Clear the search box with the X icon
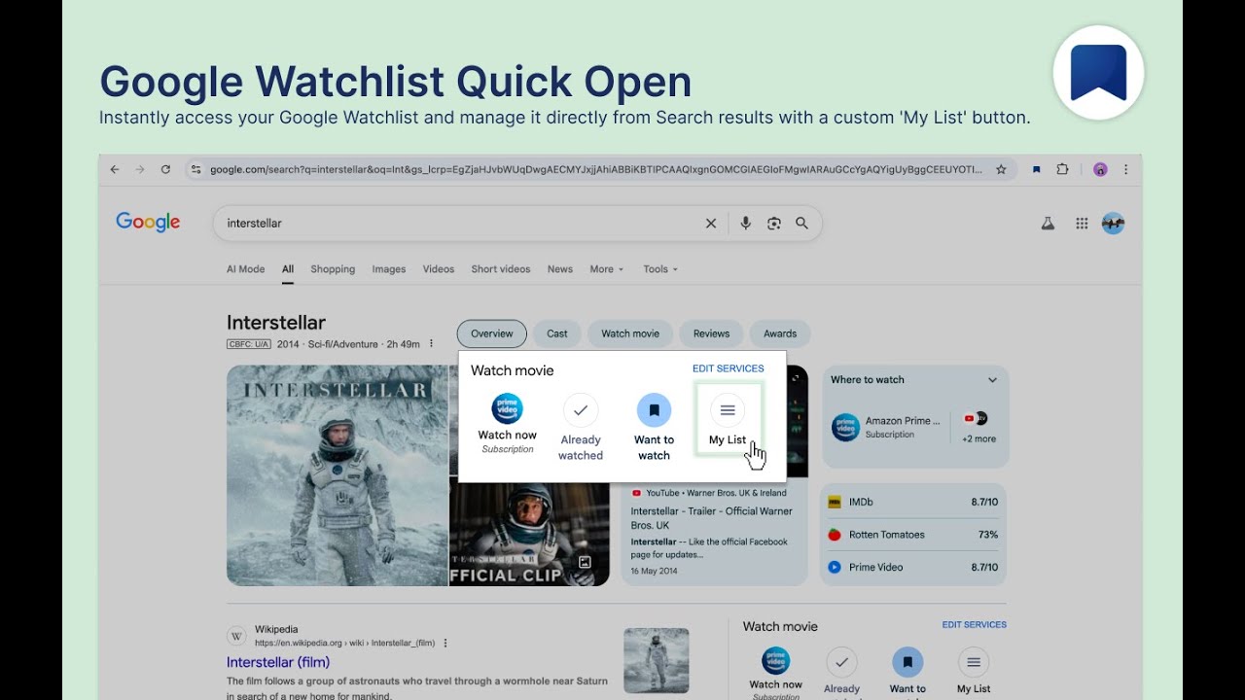1245x700 pixels. tap(711, 223)
